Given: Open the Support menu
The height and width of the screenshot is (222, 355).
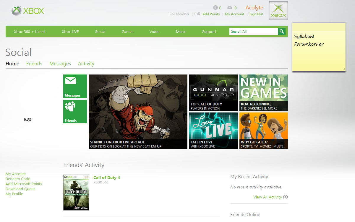Looking at the screenshot, I should [209, 32].
